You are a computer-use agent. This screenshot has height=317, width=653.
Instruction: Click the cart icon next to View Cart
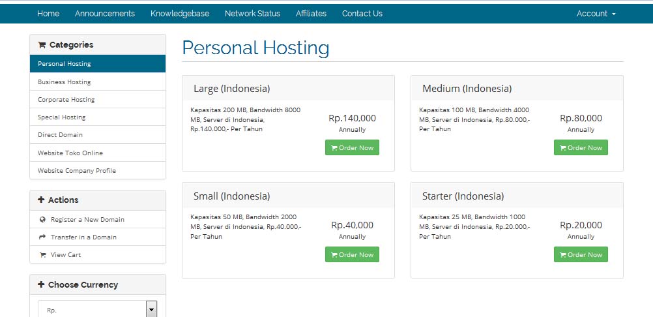(42, 255)
